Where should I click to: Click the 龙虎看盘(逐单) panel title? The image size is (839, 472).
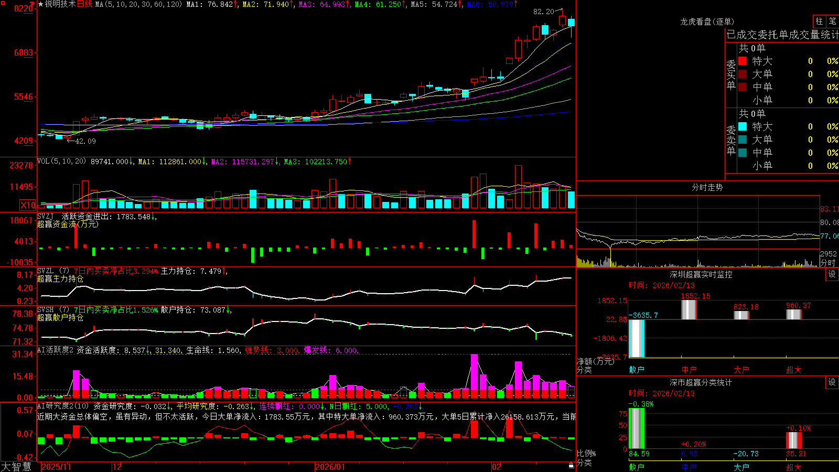pyautogui.click(x=707, y=22)
